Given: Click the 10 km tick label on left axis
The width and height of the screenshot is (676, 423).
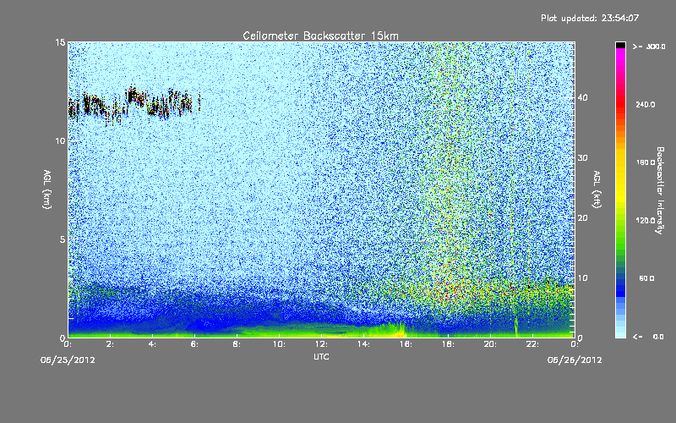Looking at the screenshot, I should (60, 140).
